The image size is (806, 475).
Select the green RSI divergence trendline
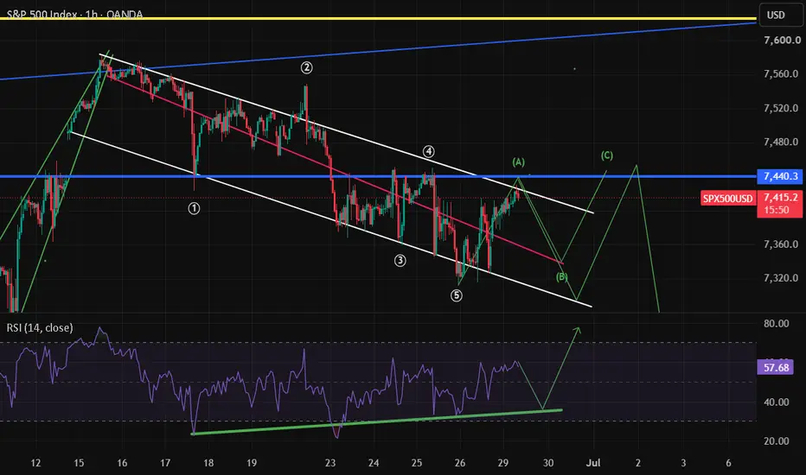377,422
